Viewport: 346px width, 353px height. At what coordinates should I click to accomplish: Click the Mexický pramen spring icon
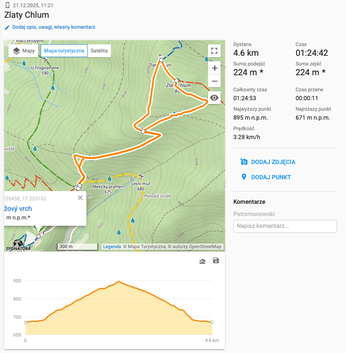[109, 178]
